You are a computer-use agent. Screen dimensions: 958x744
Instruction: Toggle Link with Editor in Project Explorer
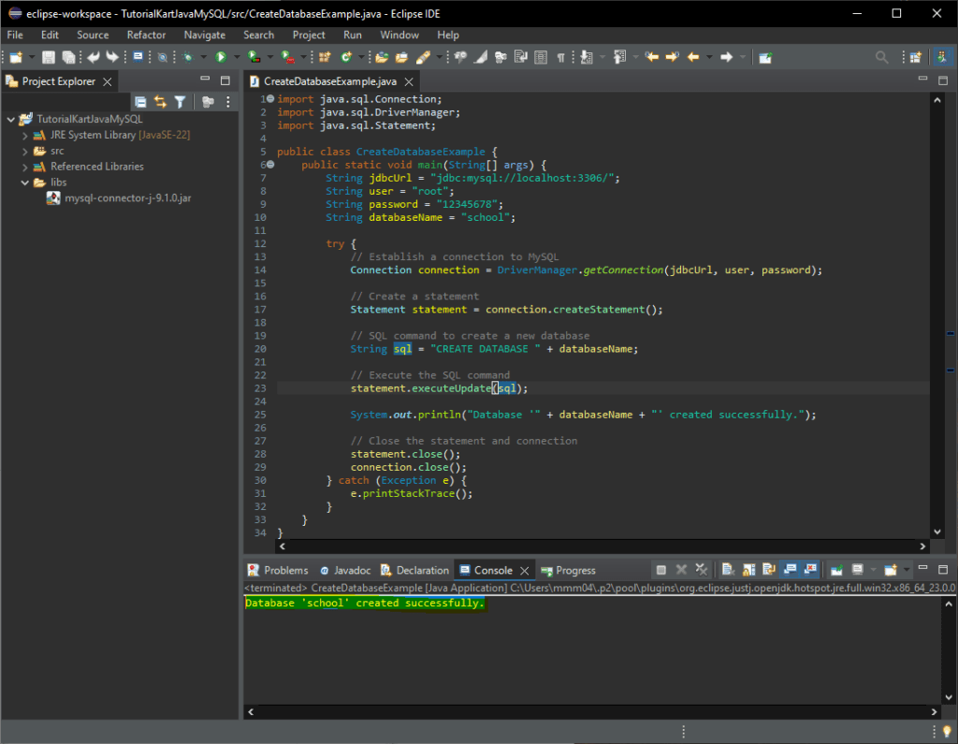click(x=160, y=102)
